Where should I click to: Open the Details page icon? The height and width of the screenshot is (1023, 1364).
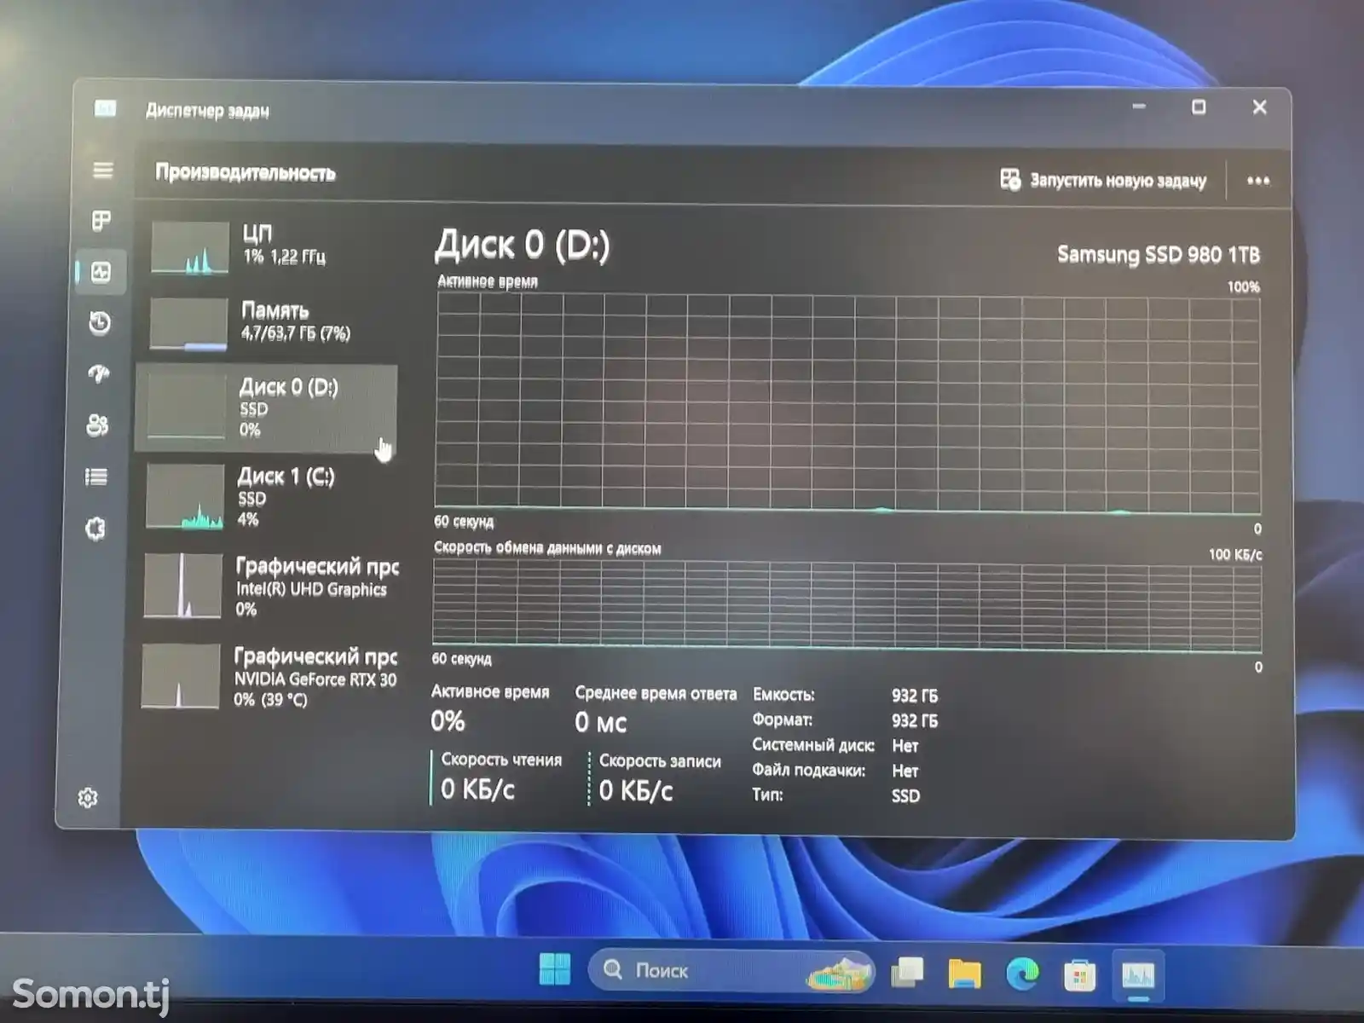point(96,477)
